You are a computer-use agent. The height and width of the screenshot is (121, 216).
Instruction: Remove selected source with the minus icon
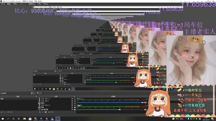43,112
